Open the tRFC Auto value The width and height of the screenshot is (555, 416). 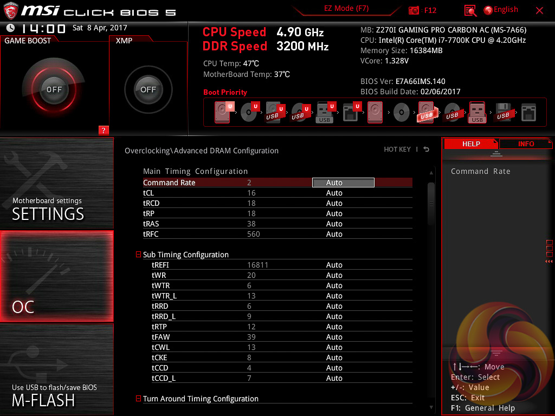pos(334,234)
